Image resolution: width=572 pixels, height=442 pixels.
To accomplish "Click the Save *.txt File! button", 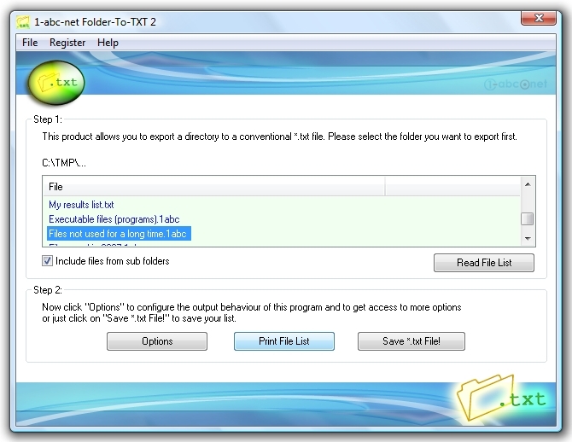I will tap(411, 341).
